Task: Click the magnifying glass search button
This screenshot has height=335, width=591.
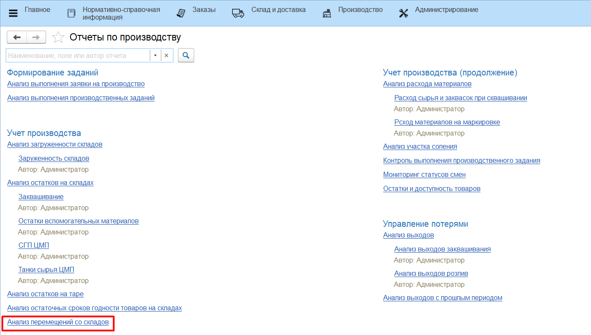Action: [x=186, y=55]
